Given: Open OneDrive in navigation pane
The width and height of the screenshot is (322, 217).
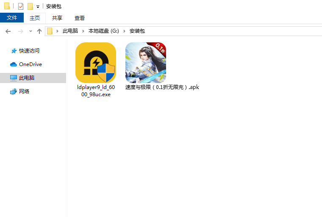Looking at the screenshot, I should (31, 64).
